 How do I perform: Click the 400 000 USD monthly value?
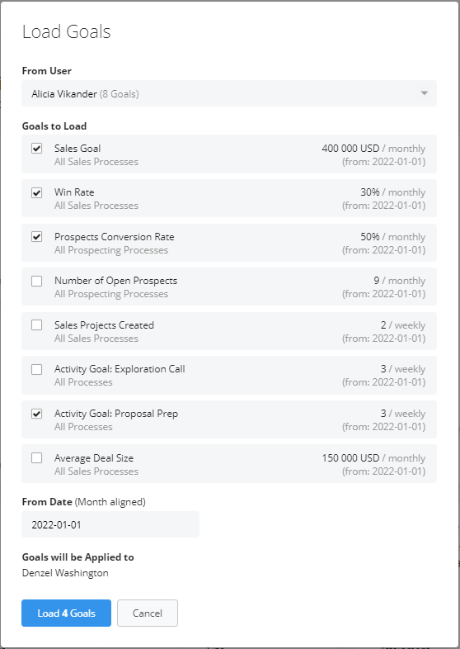click(373, 148)
